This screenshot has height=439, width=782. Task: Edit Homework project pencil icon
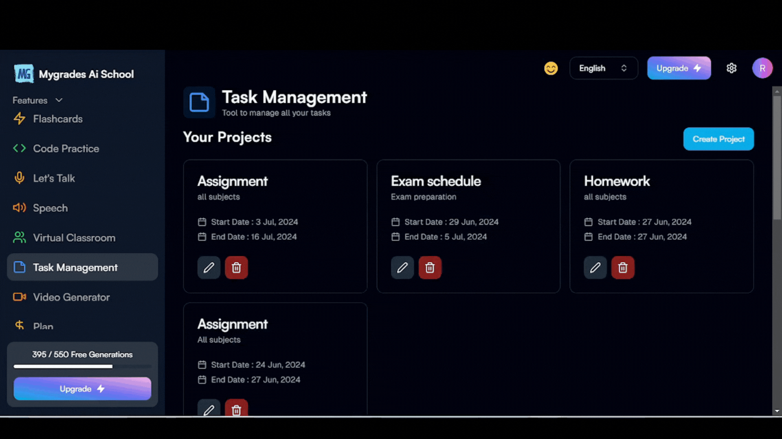click(595, 267)
